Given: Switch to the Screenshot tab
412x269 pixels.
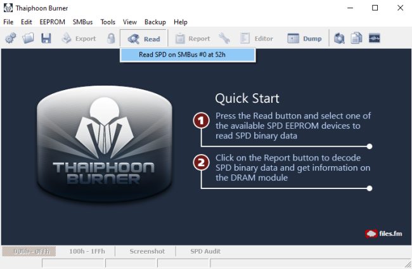Looking at the screenshot, I should pos(147,251).
